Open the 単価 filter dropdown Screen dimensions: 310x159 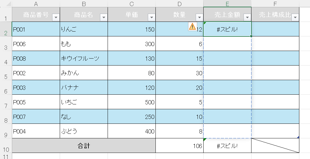(151, 18)
